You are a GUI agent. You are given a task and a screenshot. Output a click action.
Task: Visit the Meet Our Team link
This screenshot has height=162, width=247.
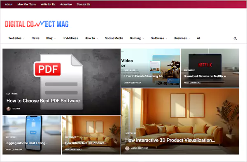point(27,5)
